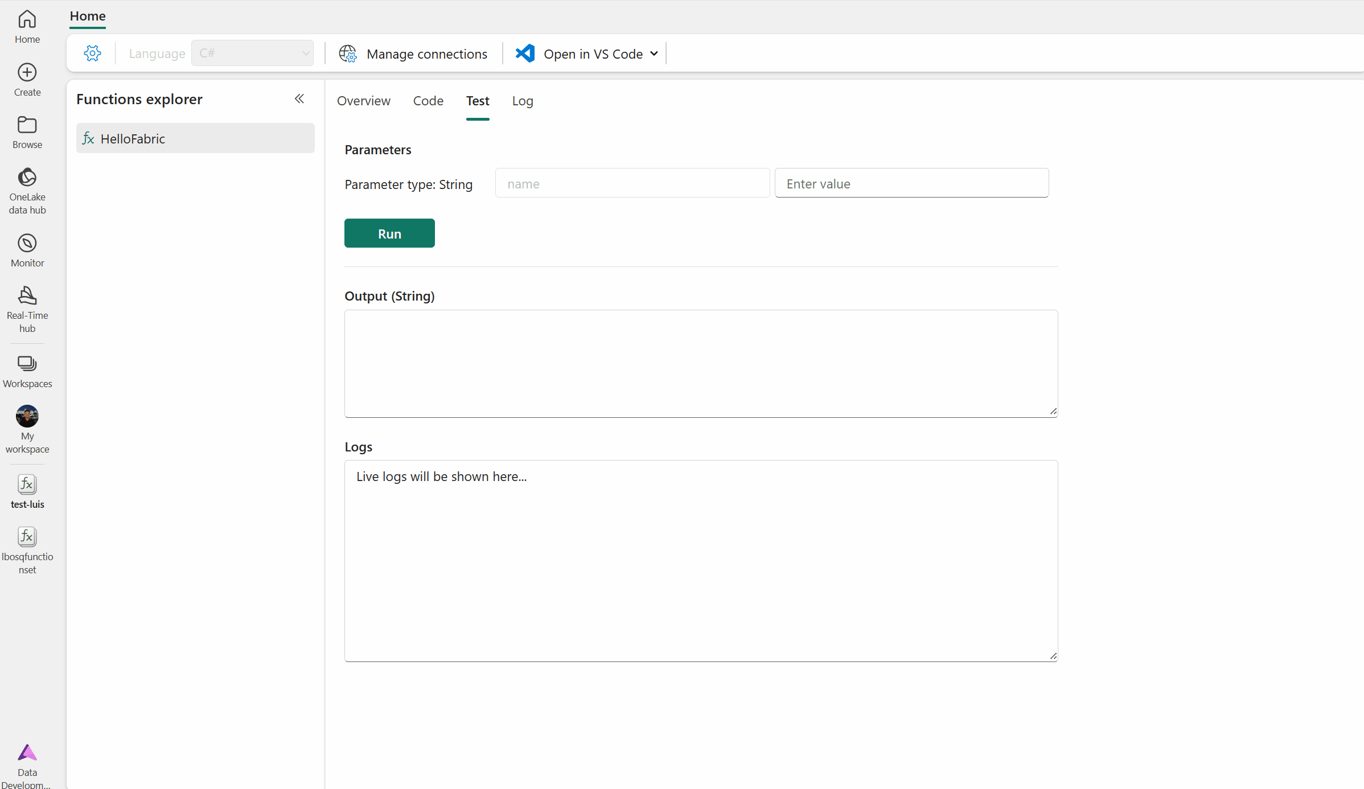Screen dimensions: 1364x789
Task: Click the Create plus icon
Action: pyautogui.click(x=27, y=72)
